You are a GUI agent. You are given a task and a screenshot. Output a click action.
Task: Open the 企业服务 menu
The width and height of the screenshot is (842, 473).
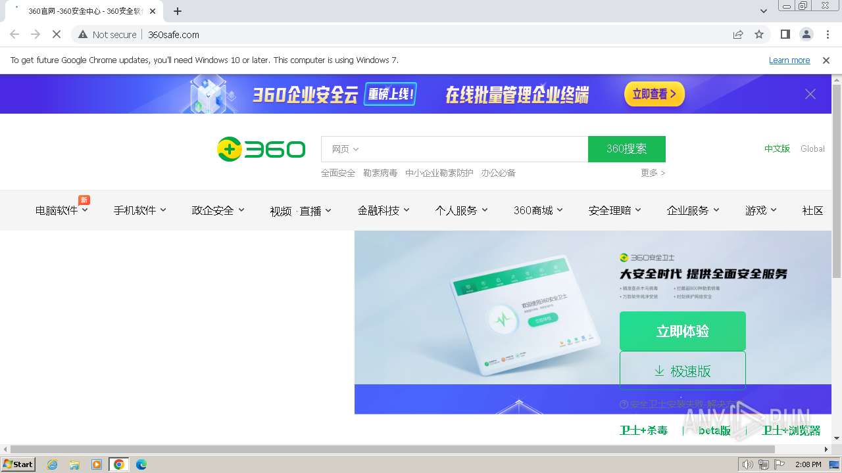693,210
